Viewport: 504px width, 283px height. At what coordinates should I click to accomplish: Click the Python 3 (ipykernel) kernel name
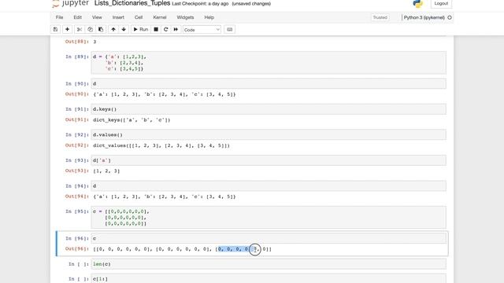[424, 17]
